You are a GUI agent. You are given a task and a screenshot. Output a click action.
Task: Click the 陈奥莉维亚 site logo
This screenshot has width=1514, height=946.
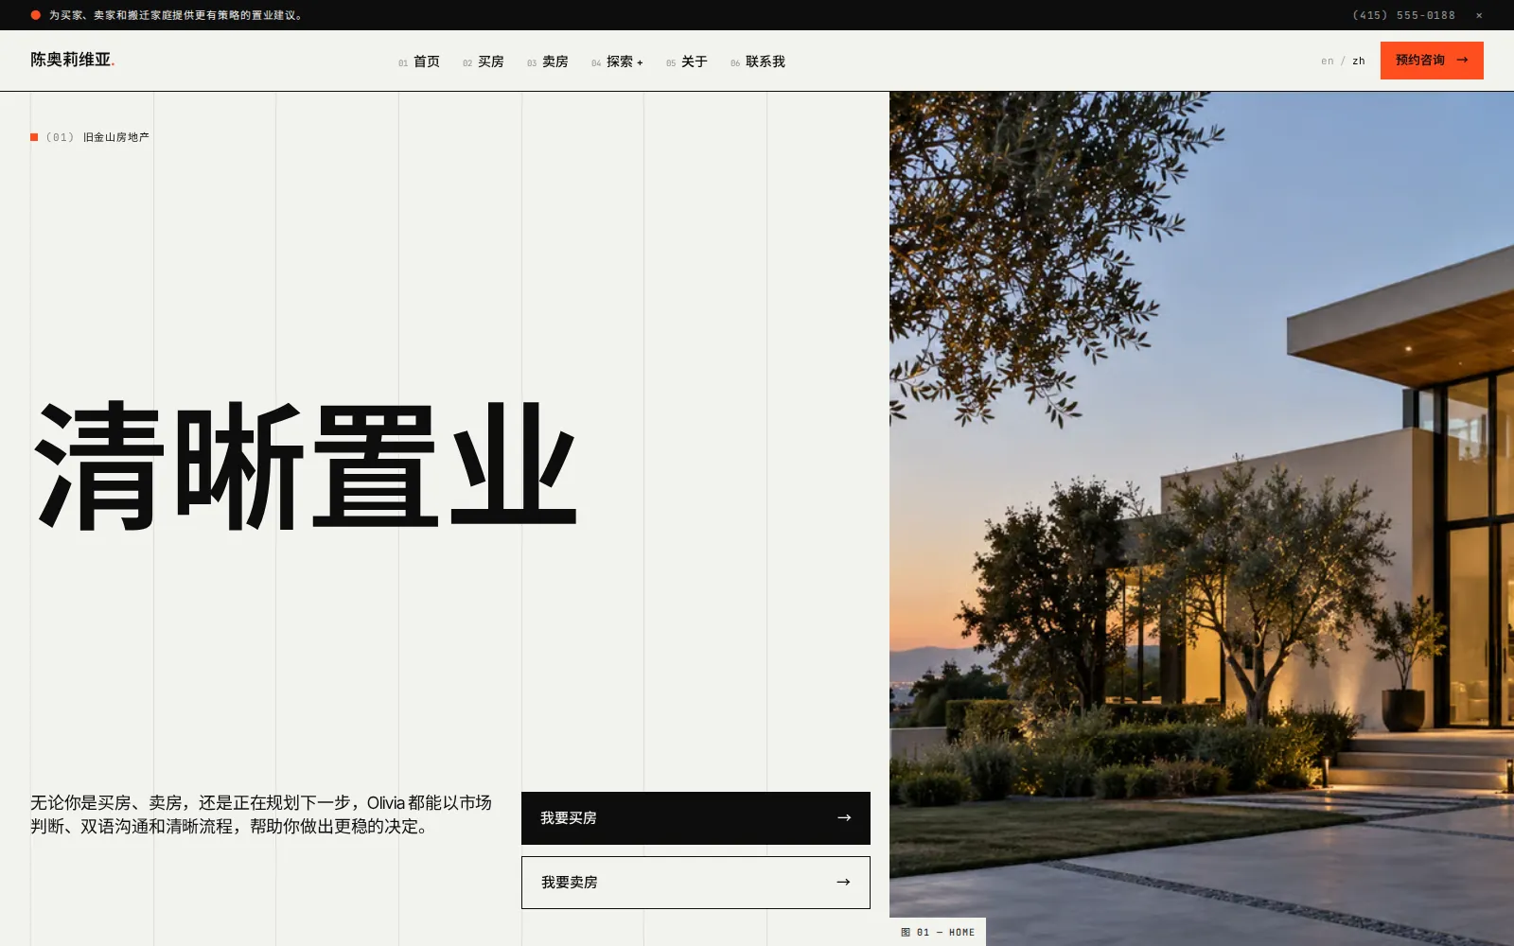73,60
